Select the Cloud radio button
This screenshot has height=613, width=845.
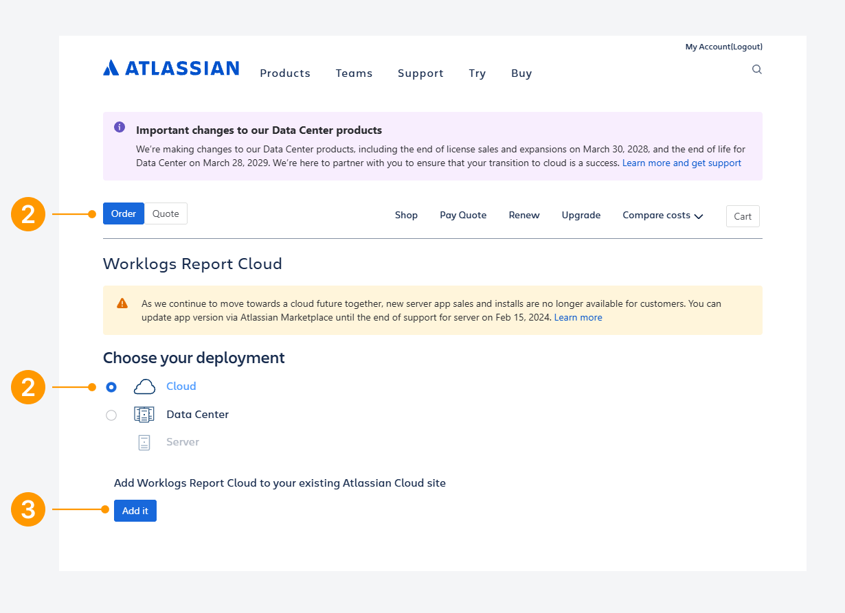111,387
